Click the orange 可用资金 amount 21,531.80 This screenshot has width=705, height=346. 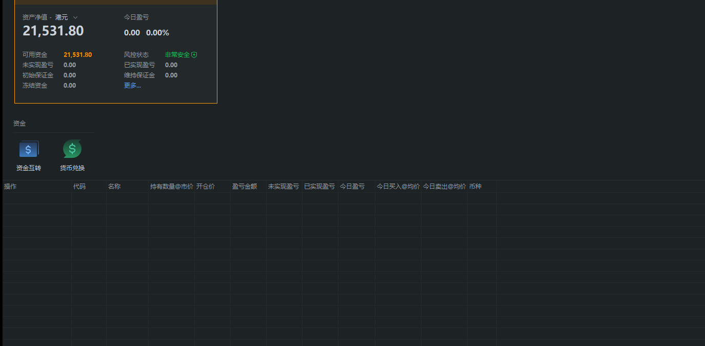click(x=78, y=55)
